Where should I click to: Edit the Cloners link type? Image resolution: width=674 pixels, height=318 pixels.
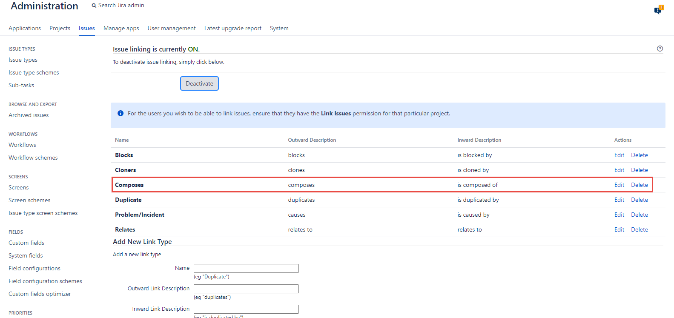coord(619,170)
